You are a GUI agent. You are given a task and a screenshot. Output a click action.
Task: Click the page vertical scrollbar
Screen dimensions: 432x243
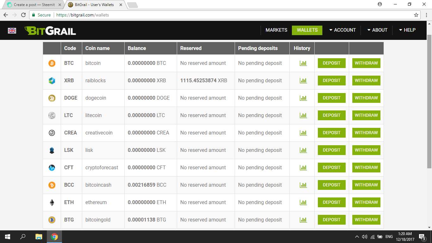pyautogui.click(x=429, y=101)
